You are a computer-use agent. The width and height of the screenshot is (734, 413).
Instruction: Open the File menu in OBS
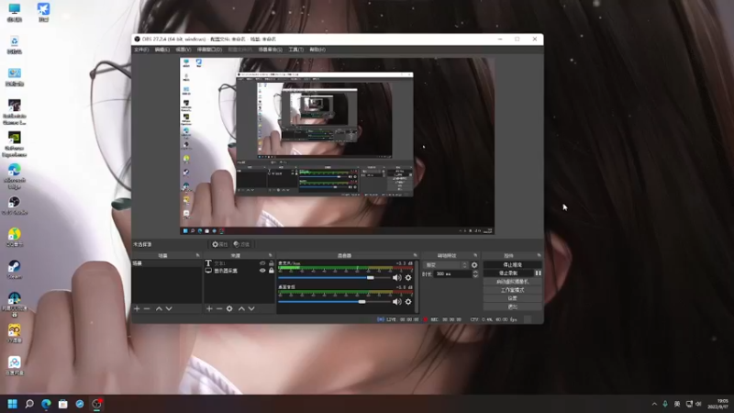click(141, 50)
